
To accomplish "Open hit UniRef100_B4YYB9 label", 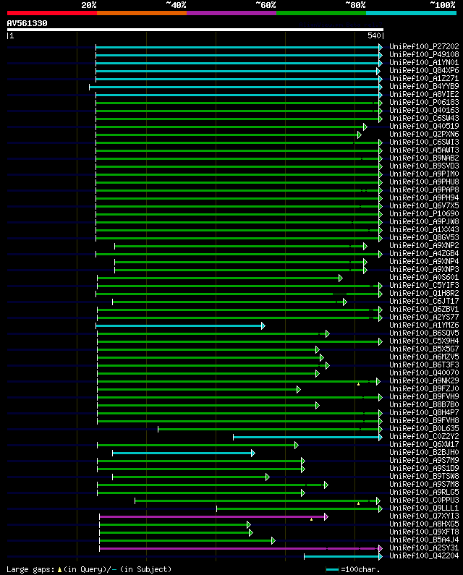I will [424, 87].
